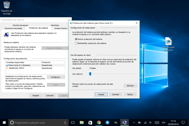Click the battery status tray icon

(x=139, y=123)
